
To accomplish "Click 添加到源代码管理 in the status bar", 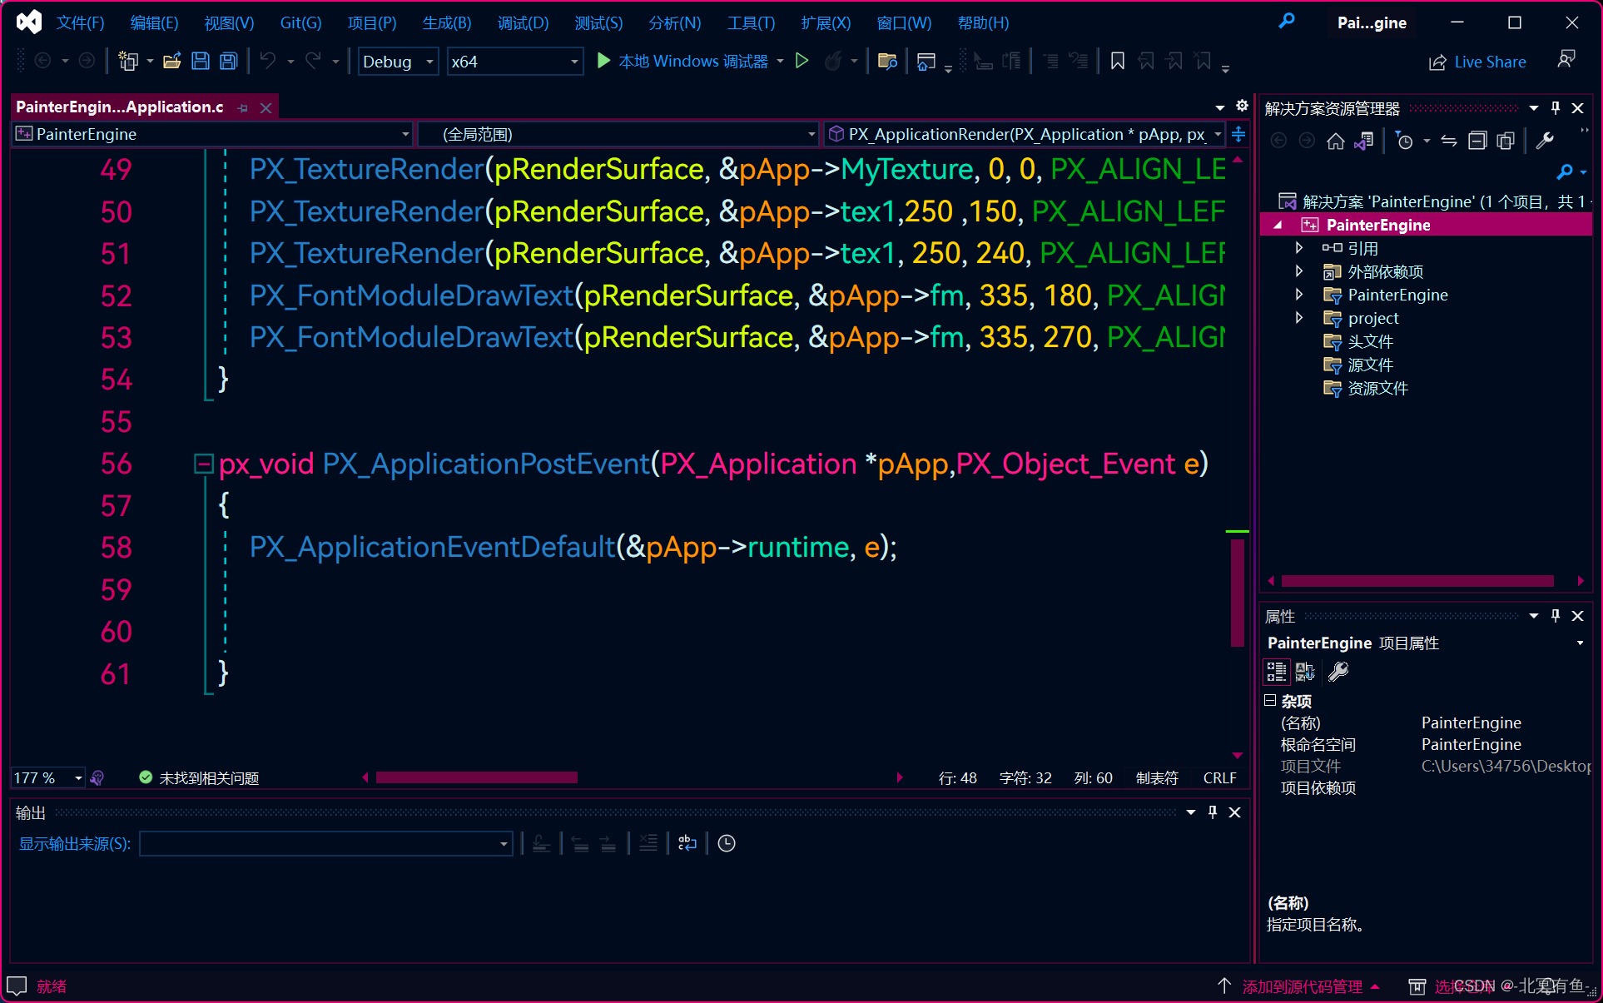I will point(1302,986).
